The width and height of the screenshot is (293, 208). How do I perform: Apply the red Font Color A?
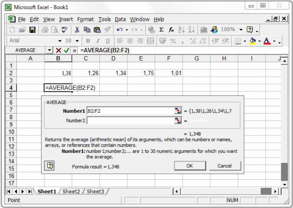267,41
